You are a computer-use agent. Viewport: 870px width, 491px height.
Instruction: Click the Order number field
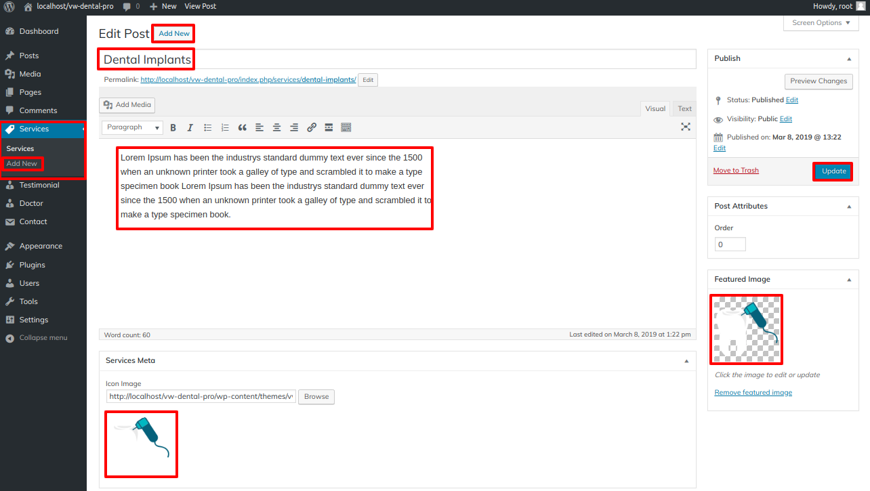(730, 244)
